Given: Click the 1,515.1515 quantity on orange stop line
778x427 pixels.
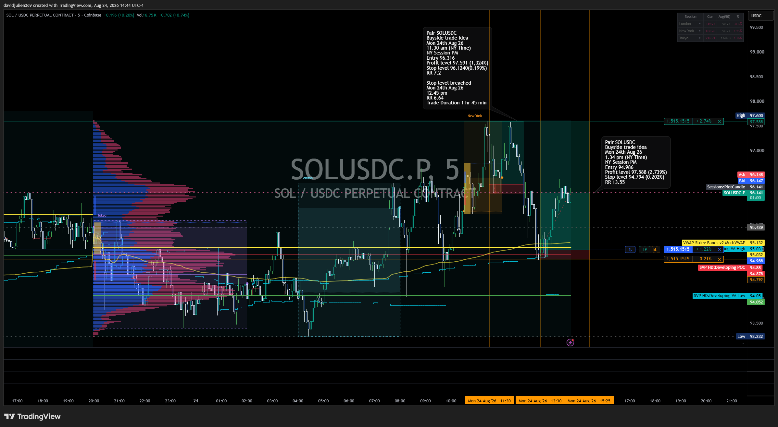Looking at the screenshot, I should coord(678,259).
